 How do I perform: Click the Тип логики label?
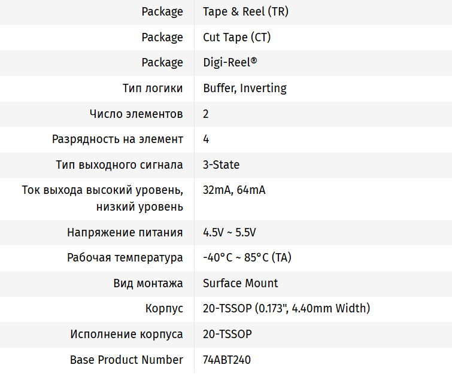click(153, 88)
